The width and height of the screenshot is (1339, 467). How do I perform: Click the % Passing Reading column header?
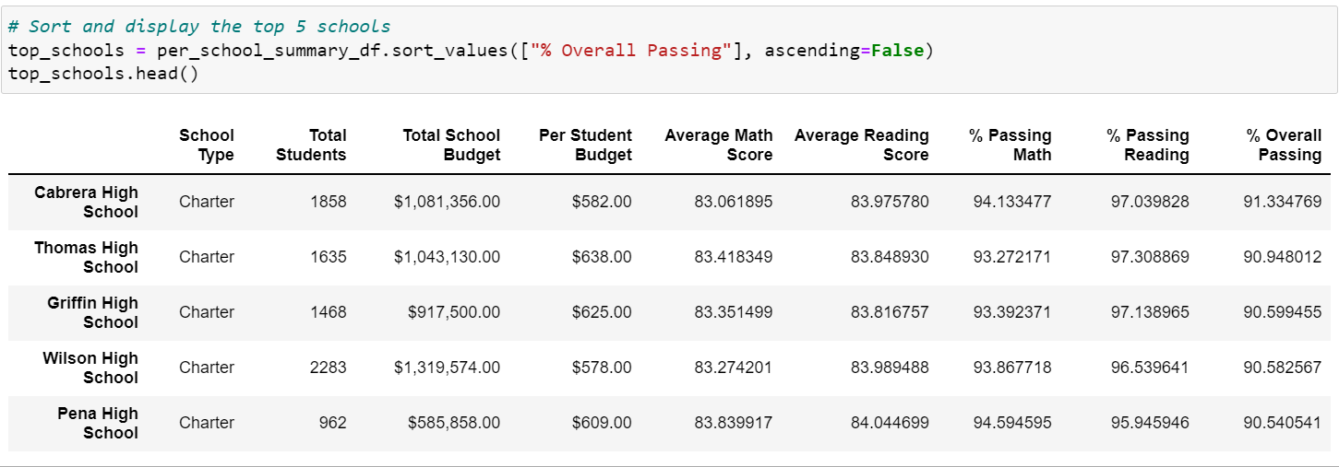[x=1148, y=146]
